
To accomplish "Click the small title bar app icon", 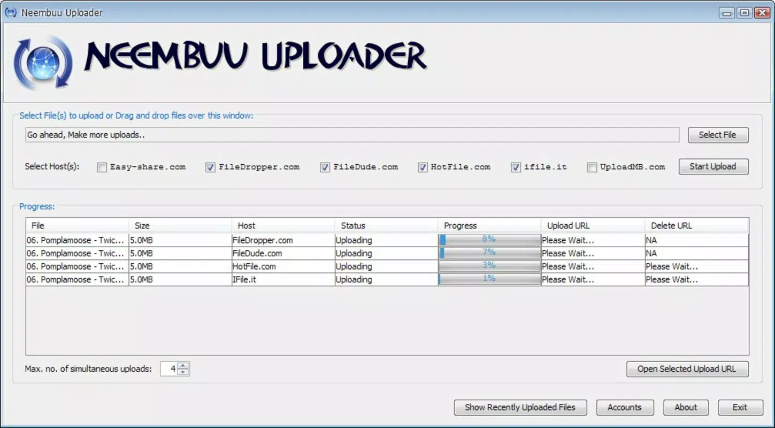I will tap(11, 12).
